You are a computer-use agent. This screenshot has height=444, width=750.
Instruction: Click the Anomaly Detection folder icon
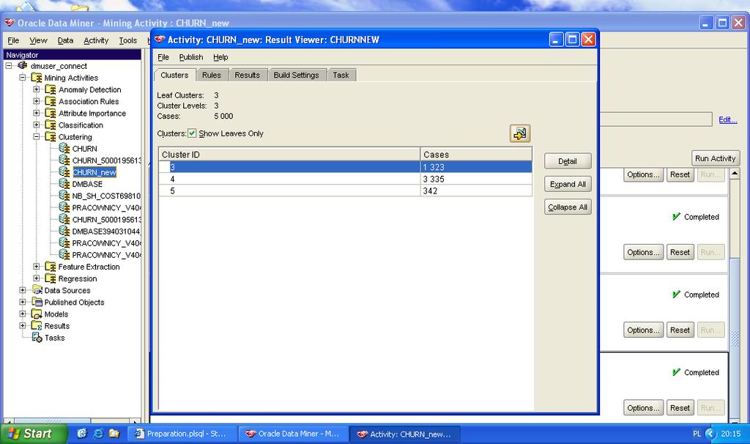pos(51,89)
